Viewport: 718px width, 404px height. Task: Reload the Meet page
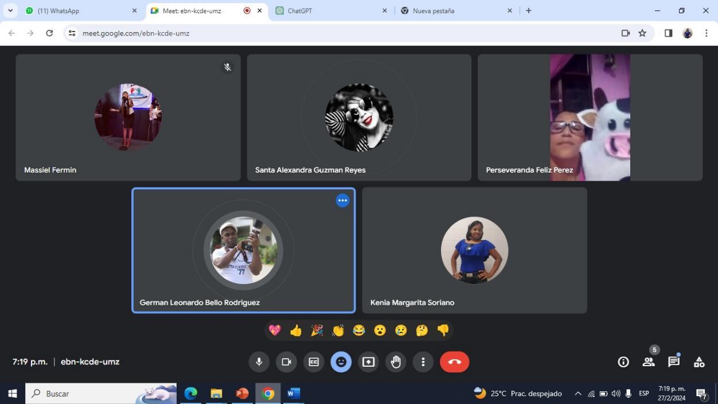pyautogui.click(x=49, y=33)
